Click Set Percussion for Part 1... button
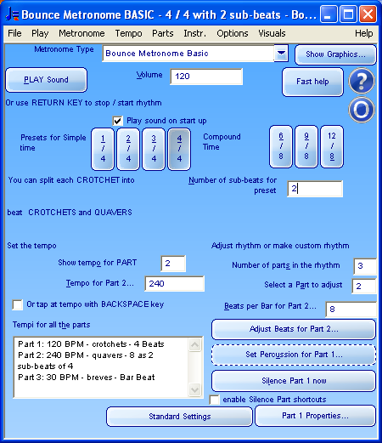 tap(294, 355)
